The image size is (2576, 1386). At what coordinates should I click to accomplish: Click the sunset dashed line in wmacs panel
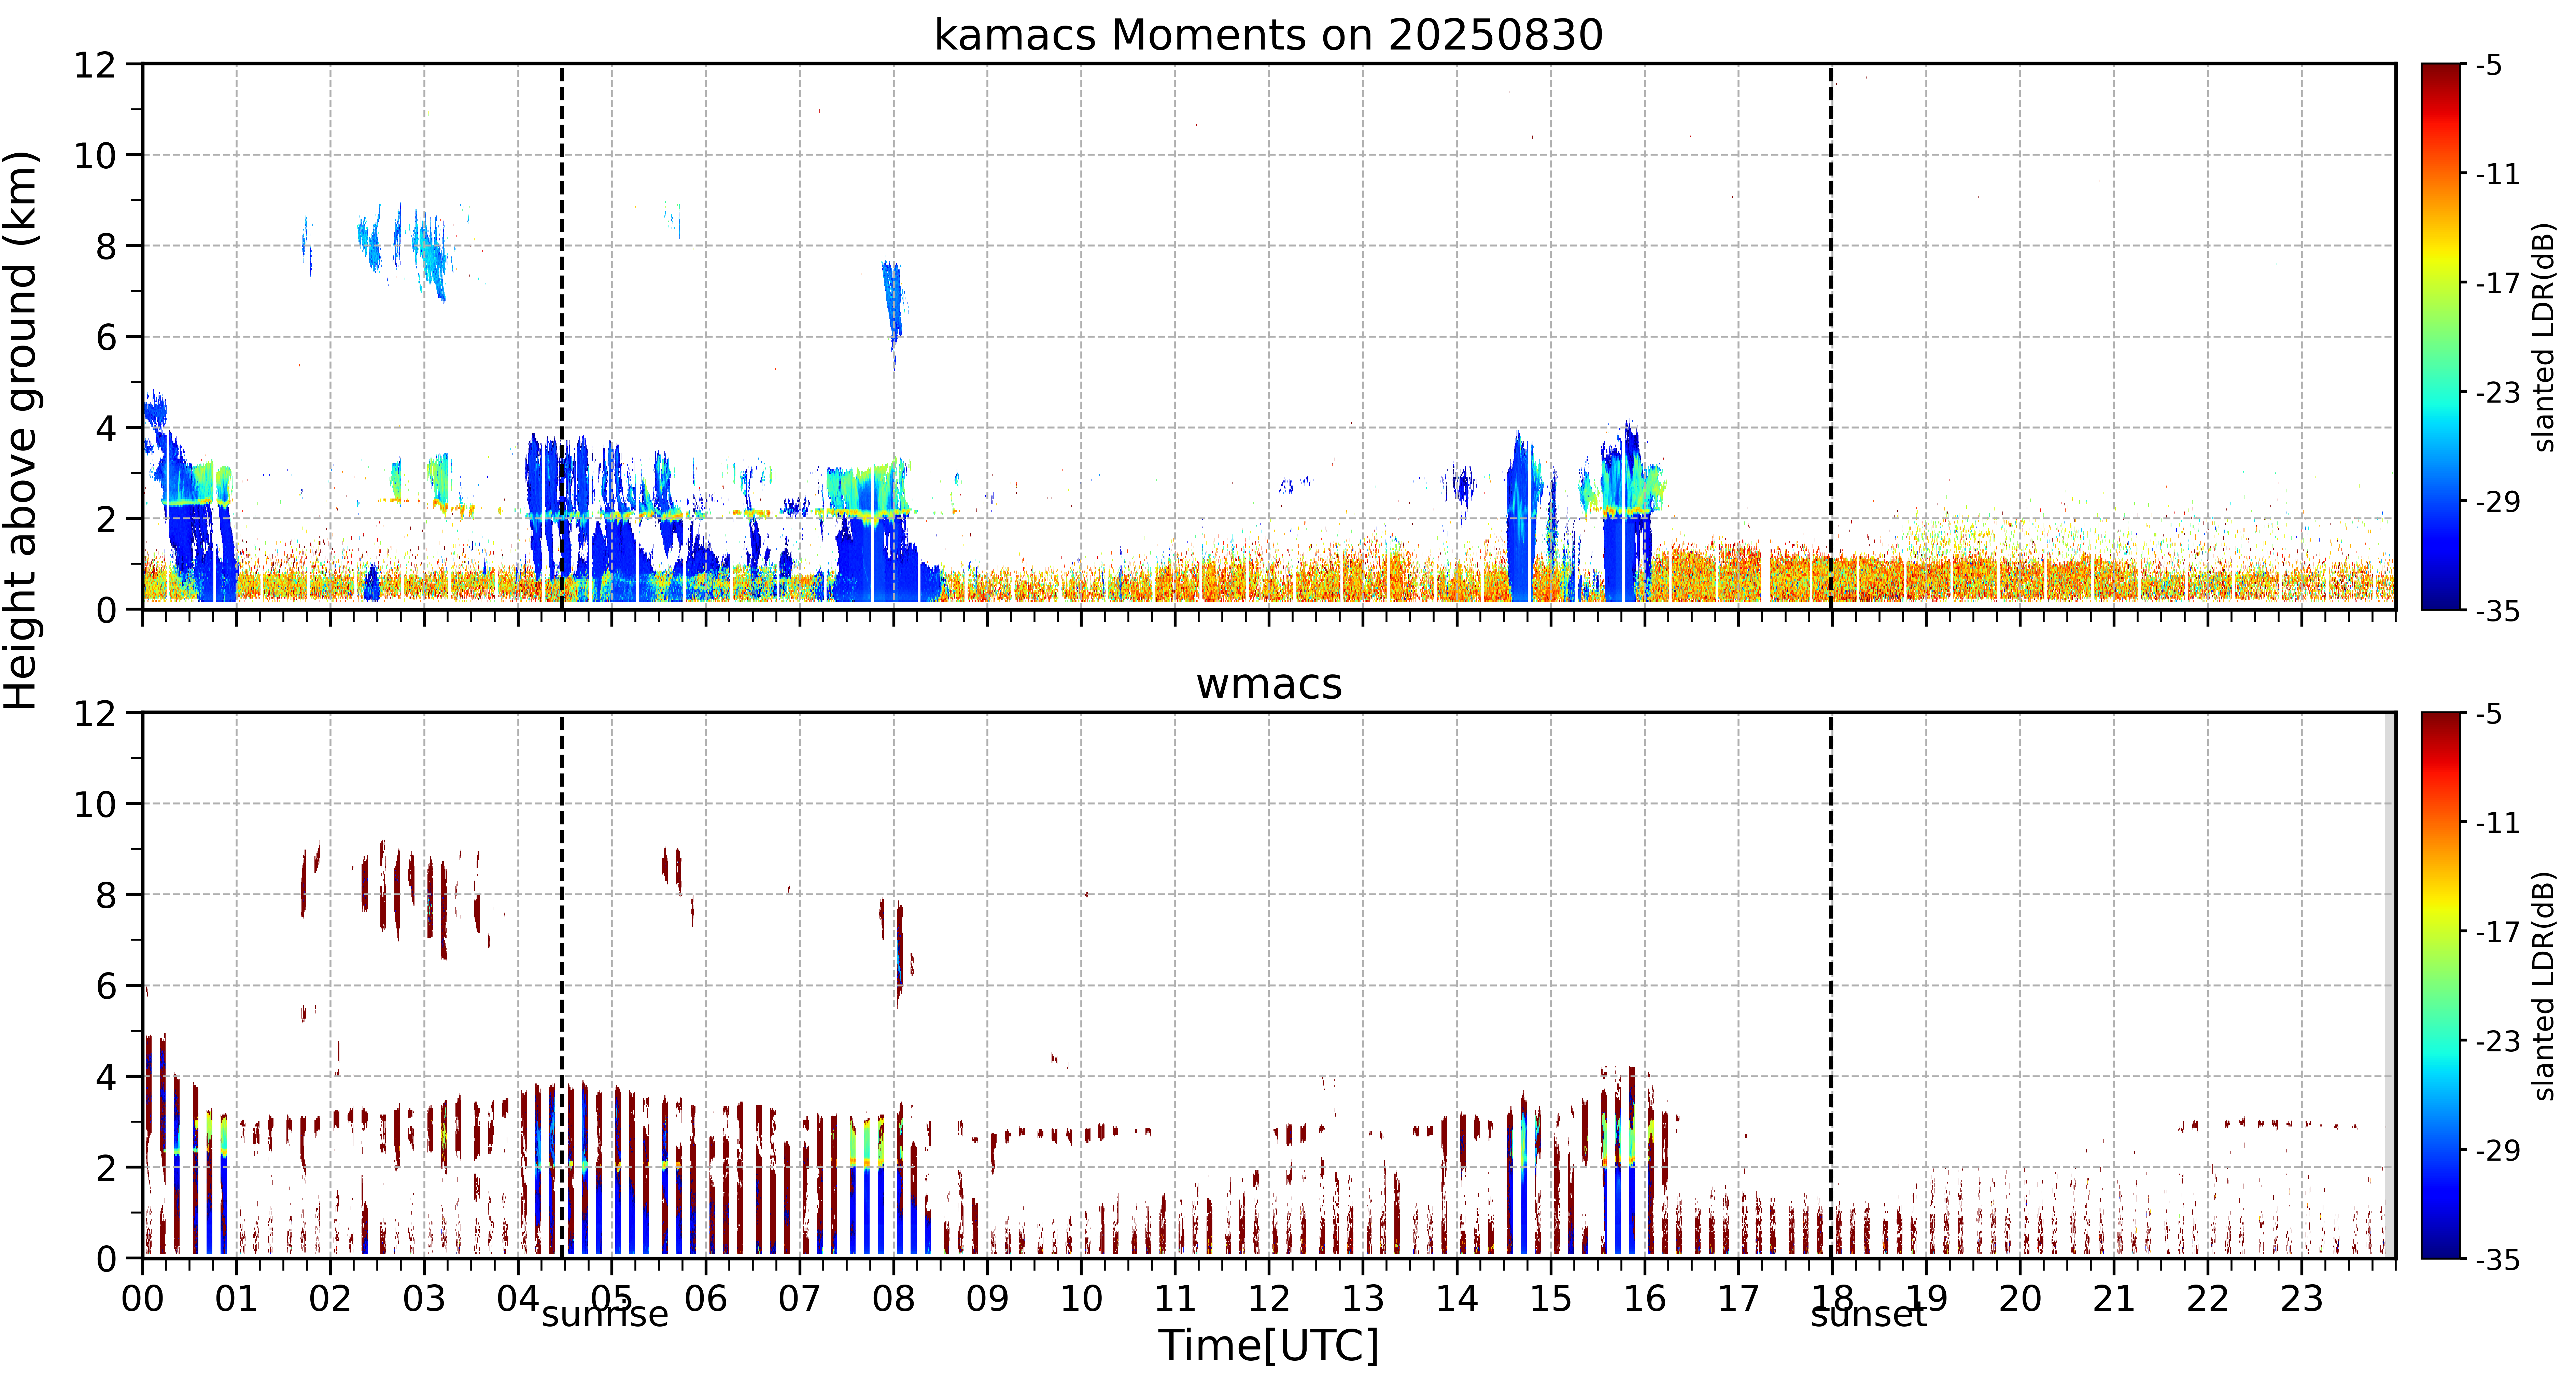(x=1831, y=985)
